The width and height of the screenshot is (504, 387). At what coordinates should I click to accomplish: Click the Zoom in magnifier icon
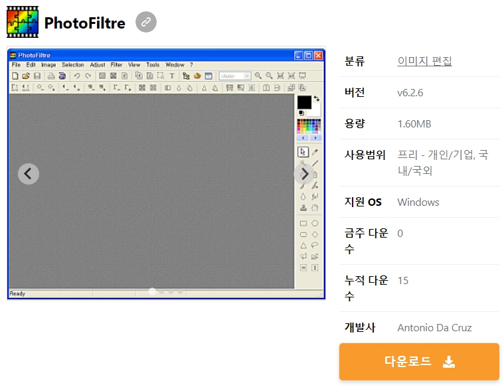[x=258, y=76]
